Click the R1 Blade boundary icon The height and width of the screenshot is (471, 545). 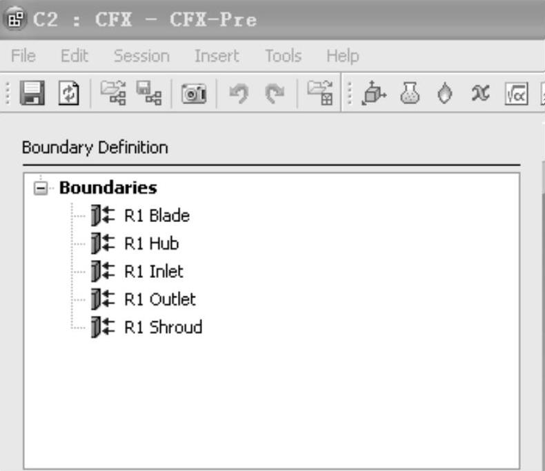tap(103, 215)
